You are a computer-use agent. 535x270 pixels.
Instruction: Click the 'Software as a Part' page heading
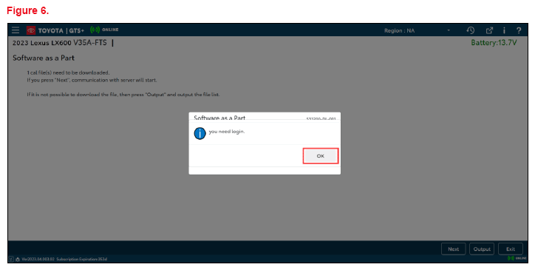click(44, 58)
